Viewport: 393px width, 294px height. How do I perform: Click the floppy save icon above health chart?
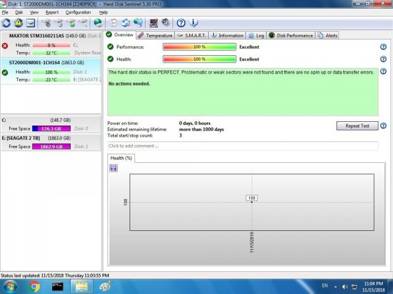(114, 168)
